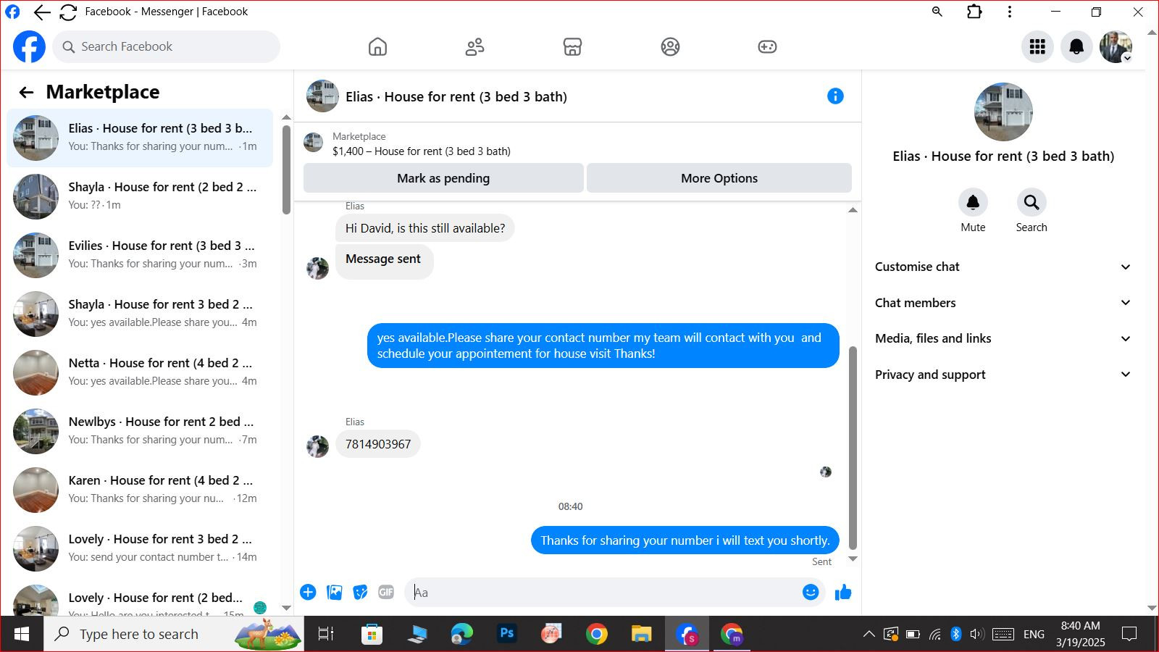
Task: Expand the Privacy and support section
Action: click(x=1003, y=375)
